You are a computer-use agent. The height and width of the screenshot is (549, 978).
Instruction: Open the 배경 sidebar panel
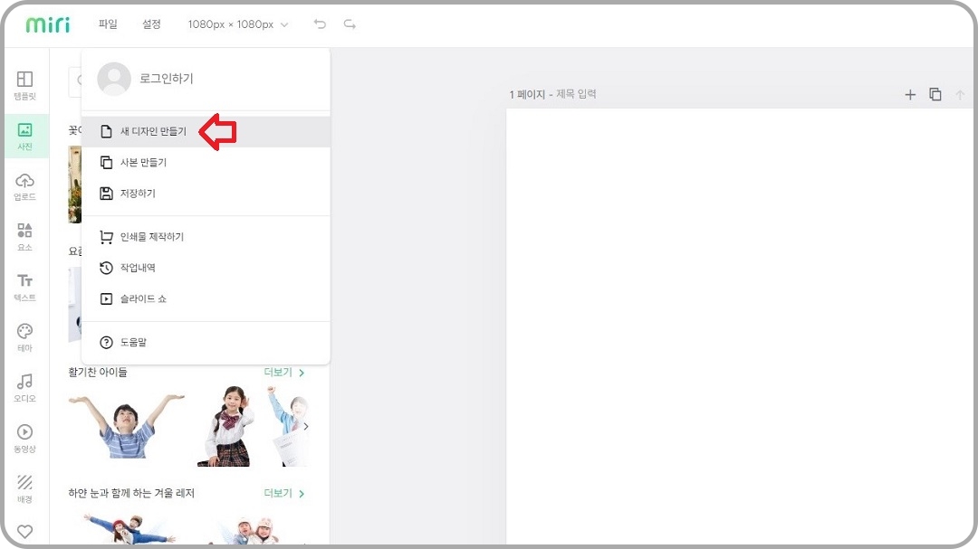tap(25, 489)
